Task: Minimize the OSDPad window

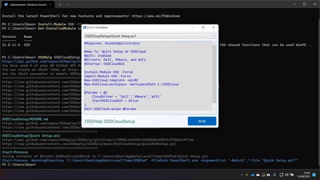Action: coord(193,27)
